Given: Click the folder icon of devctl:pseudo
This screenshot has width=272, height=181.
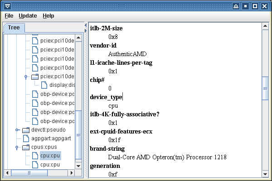Looking at the screenshot, I should click(26, 130).
